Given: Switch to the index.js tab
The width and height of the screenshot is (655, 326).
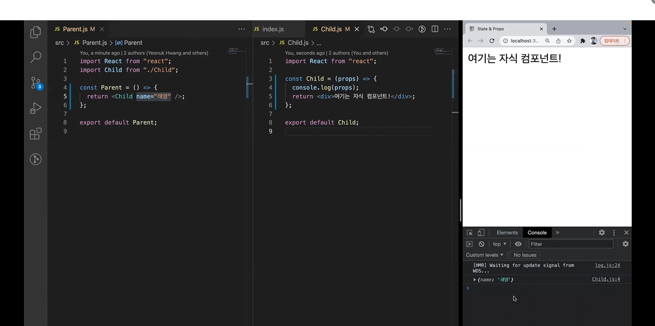Looking at the screenshot, I should 273,29.
